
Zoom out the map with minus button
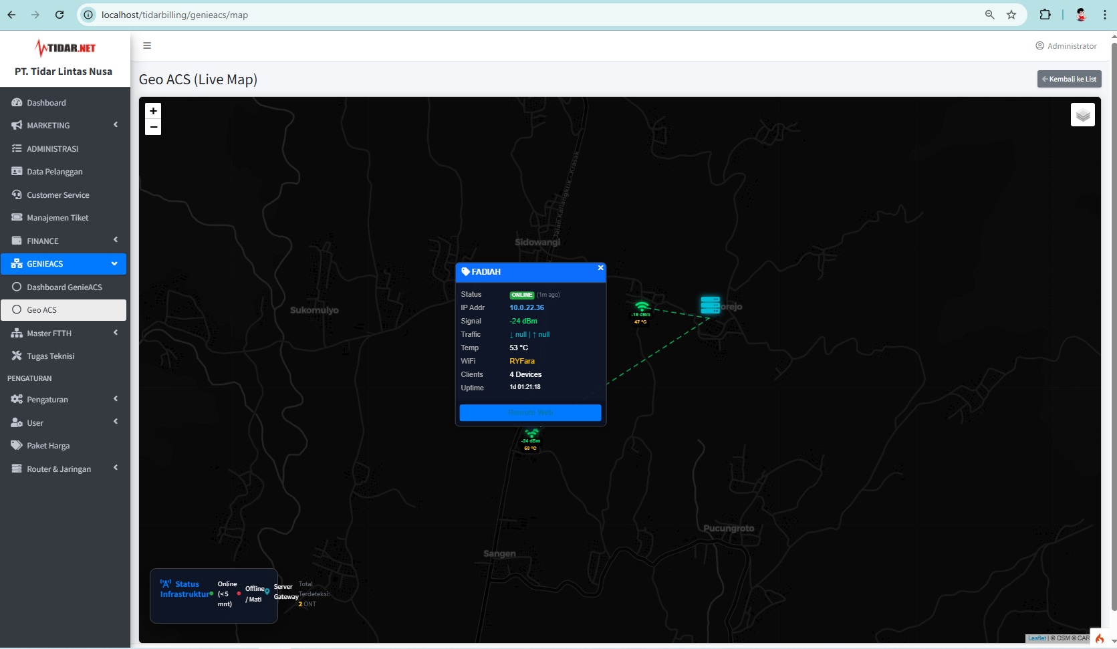pos(153,127)
